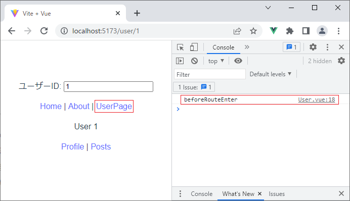Close the DevTools drawer

point(341,193)
